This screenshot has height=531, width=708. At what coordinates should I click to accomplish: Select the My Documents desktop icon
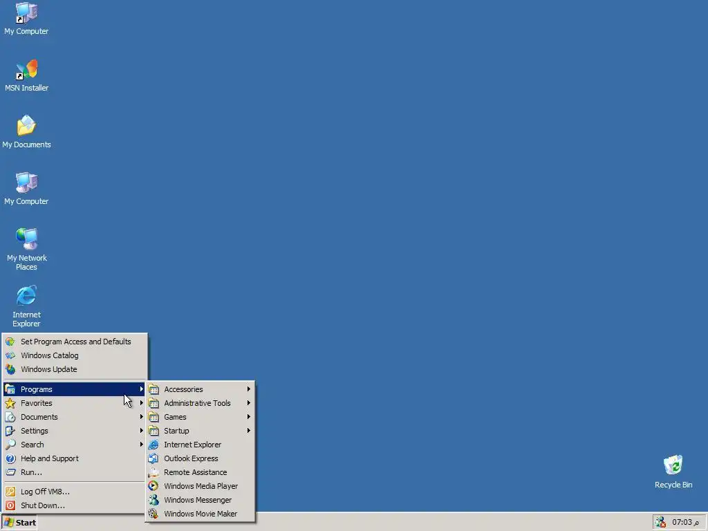[27, 132]
